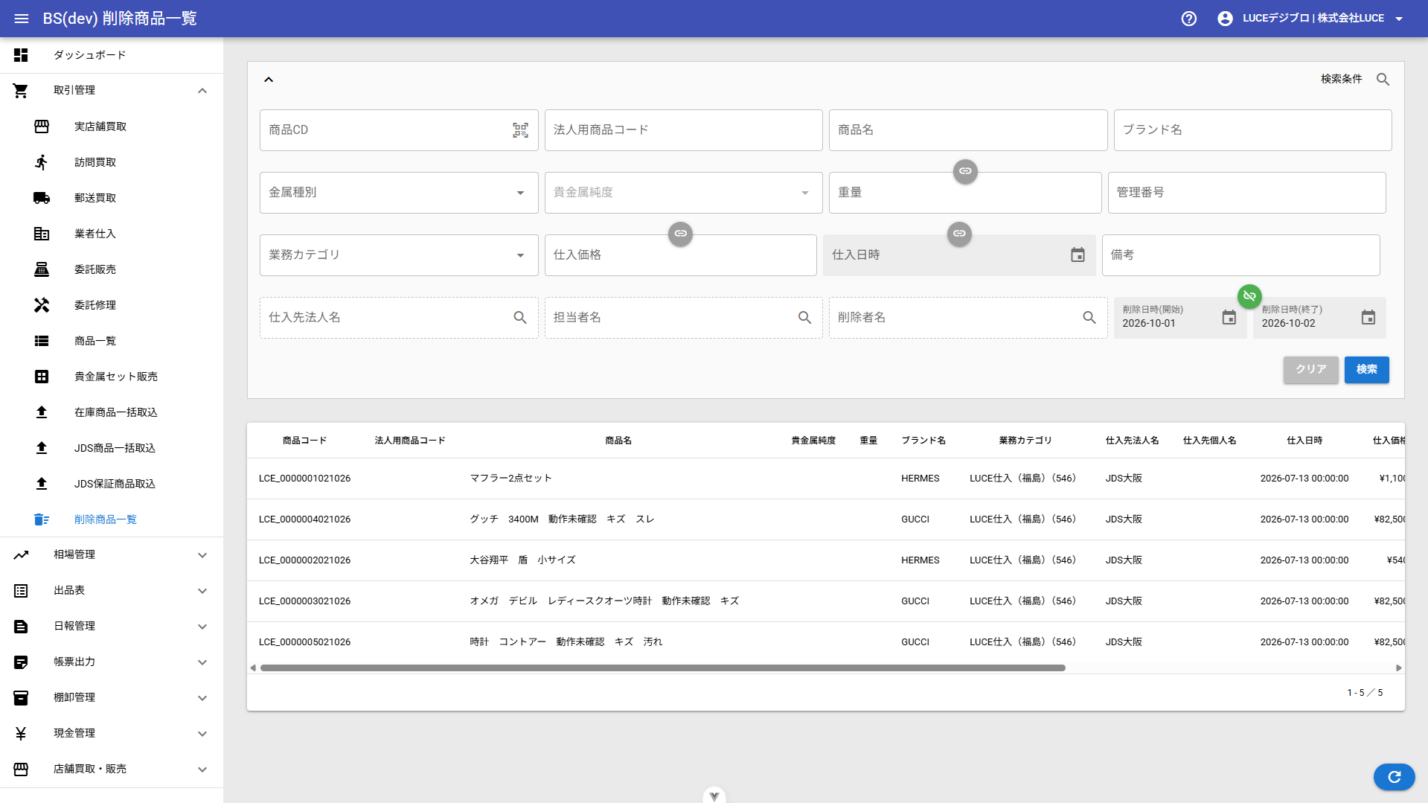The height and width of the screenshot is (803, 1428).
Task: Open 商品一覧 page
Action: [112, 341]
